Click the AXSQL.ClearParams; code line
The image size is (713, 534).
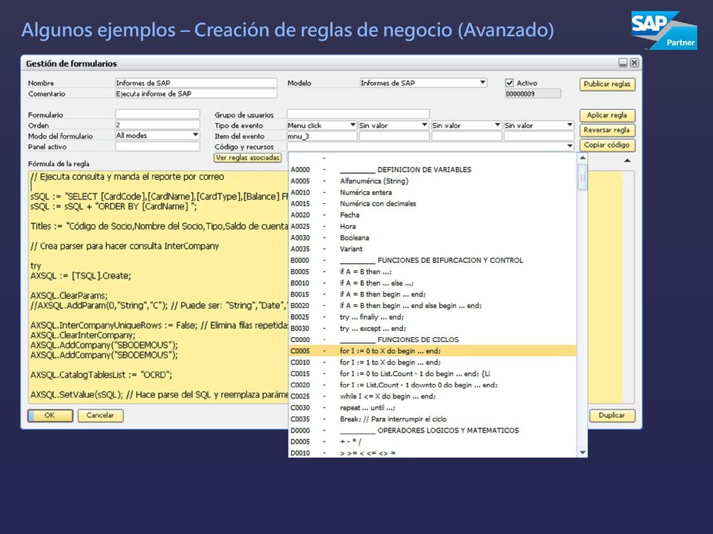coord(69,295)
